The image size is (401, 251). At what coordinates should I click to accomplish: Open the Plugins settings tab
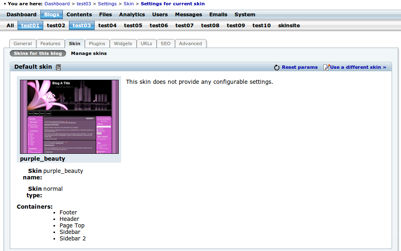97,44
